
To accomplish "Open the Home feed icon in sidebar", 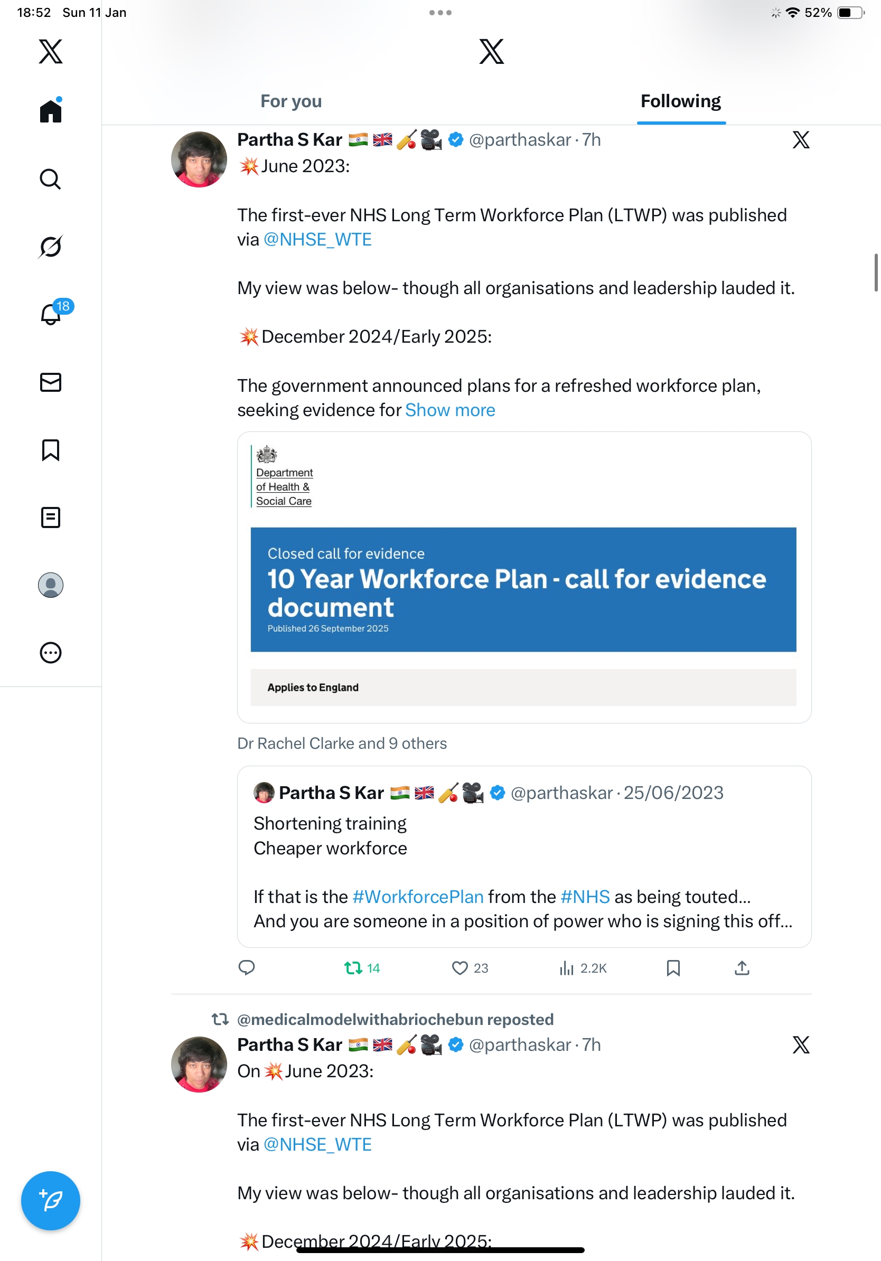I will pyautogui.click(x=51, y=111).
